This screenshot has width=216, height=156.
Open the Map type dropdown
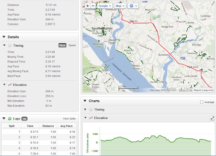tap(120, 6)
